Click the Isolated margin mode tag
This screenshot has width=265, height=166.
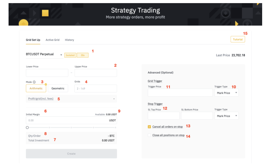tap(70, 55)
